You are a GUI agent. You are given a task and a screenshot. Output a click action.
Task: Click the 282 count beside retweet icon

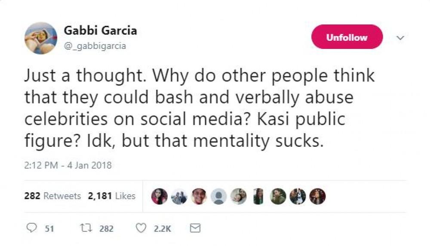point(106,228)
